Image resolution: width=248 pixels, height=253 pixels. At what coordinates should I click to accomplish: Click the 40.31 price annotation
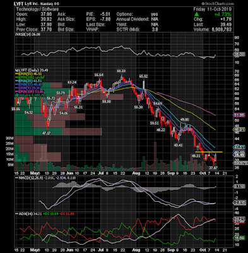(196, 156)
